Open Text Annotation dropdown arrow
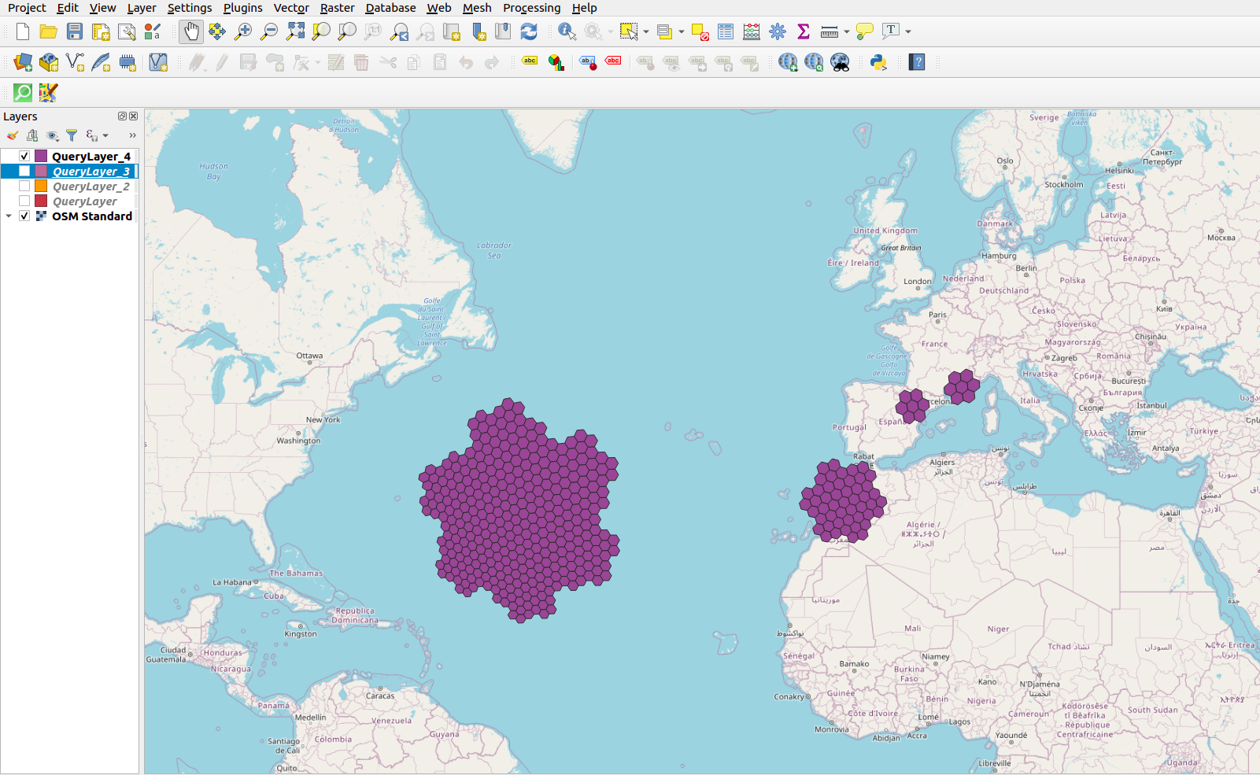1260x775 pixels. point(908,31)
